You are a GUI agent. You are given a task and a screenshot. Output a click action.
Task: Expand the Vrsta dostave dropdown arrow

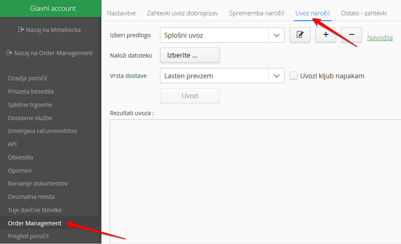coord(276,76)
